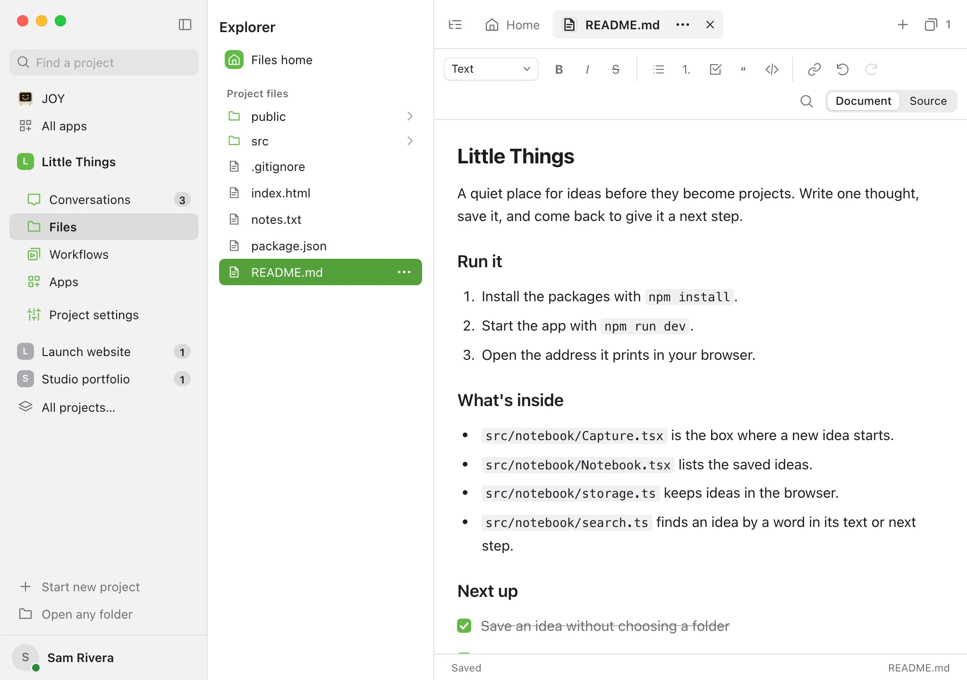Click the 'Run it' heading

click(480, 262)
